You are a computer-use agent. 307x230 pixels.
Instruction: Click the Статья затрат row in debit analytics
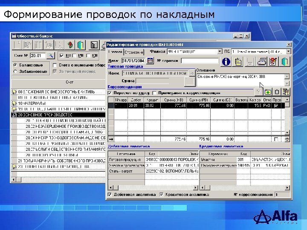coord(153,171)
